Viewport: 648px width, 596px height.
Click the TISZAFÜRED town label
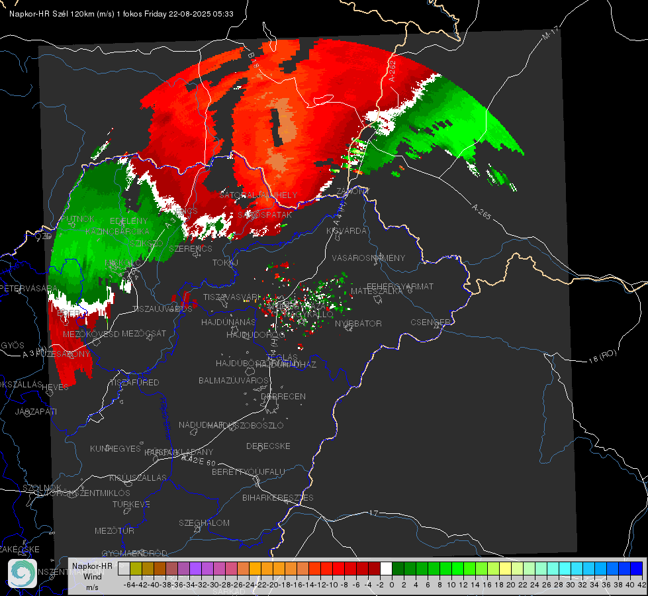tap(134, 383)
